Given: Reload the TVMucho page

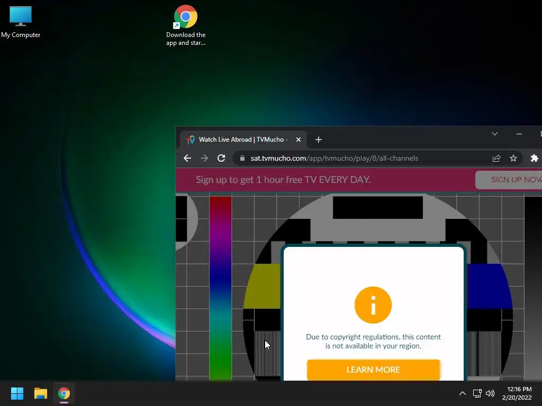Looking at the screenshot, I should [221, 158].
